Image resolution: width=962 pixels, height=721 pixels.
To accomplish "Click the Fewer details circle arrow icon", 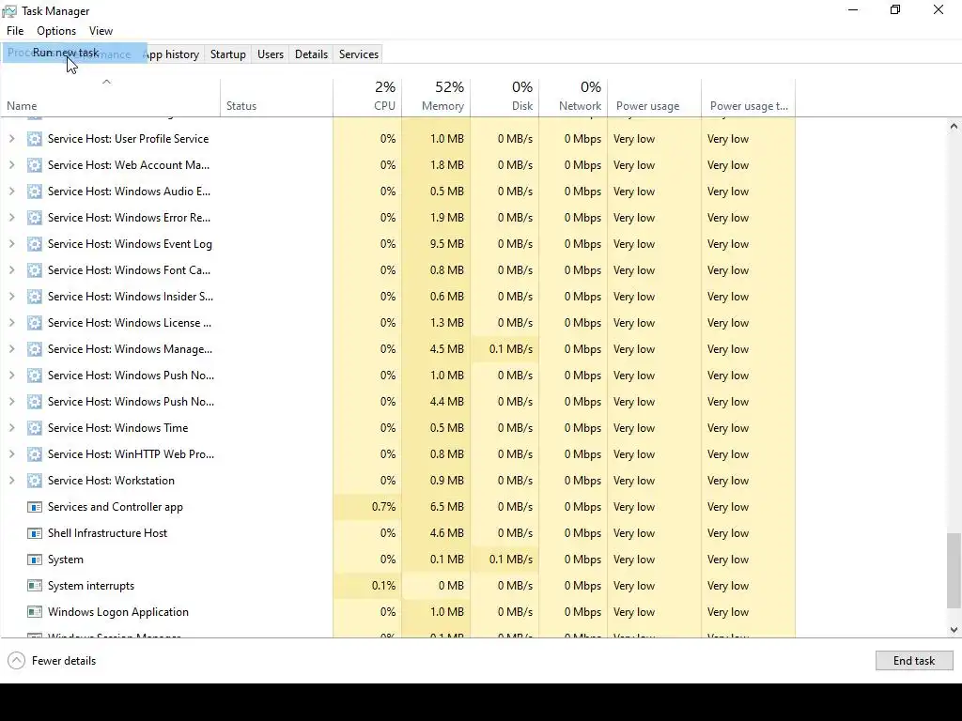I will [x=17, y=660].
